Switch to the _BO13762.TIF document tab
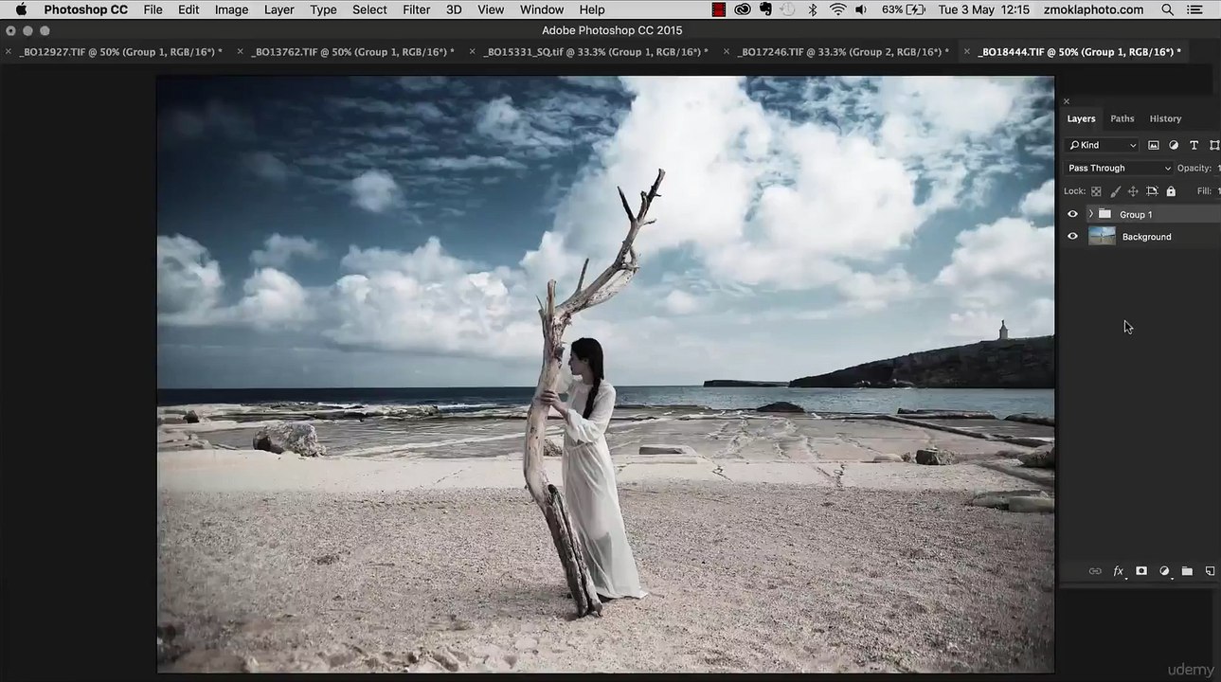Viewport: 1221px width, 682px height. 352,52
